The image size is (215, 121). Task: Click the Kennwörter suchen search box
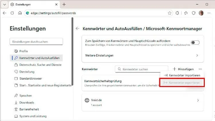137,69
